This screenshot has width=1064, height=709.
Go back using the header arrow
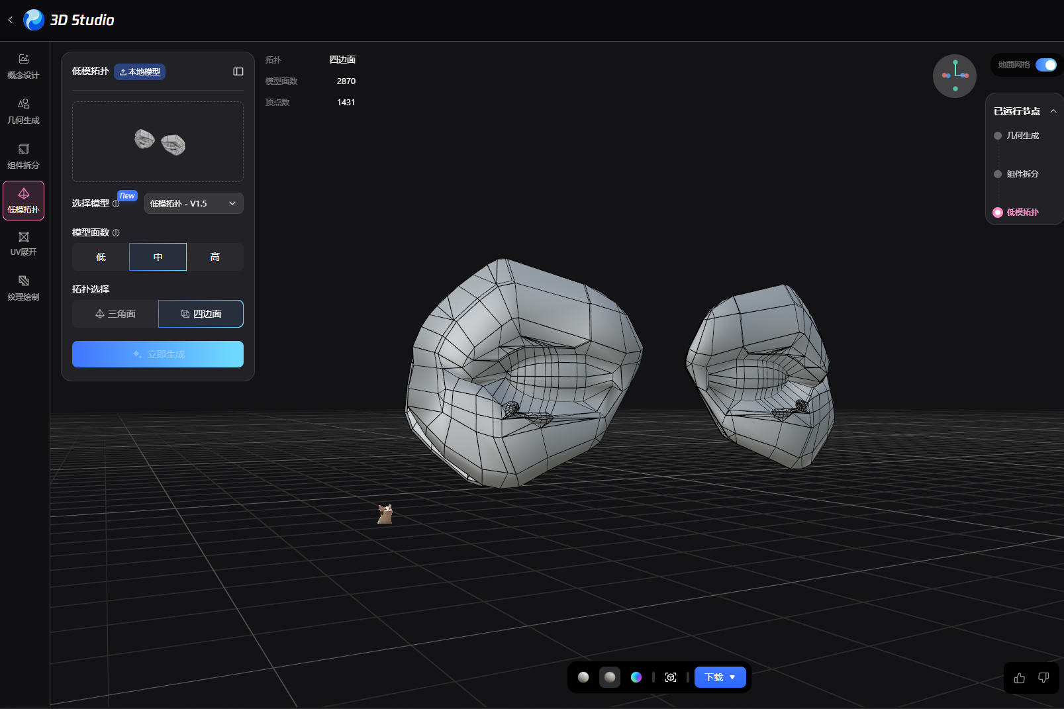pos(10,20)
